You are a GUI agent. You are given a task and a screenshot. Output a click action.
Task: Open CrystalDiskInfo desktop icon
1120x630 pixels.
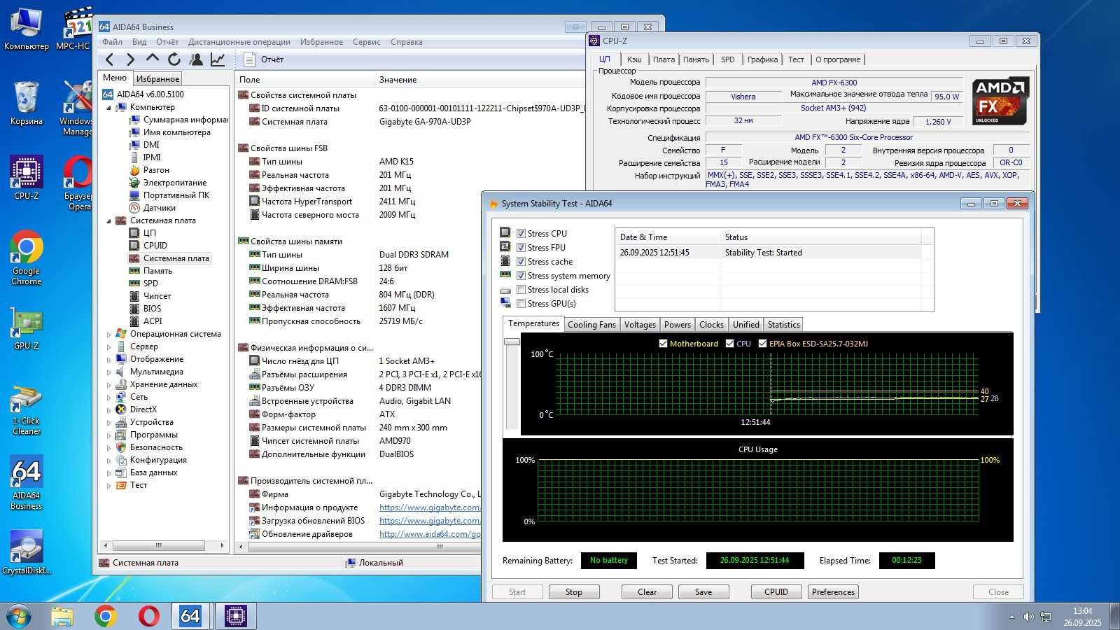[x=27, y=553]
